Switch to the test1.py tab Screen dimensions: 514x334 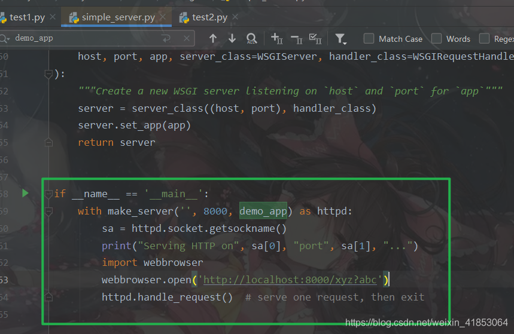(27, 17)
